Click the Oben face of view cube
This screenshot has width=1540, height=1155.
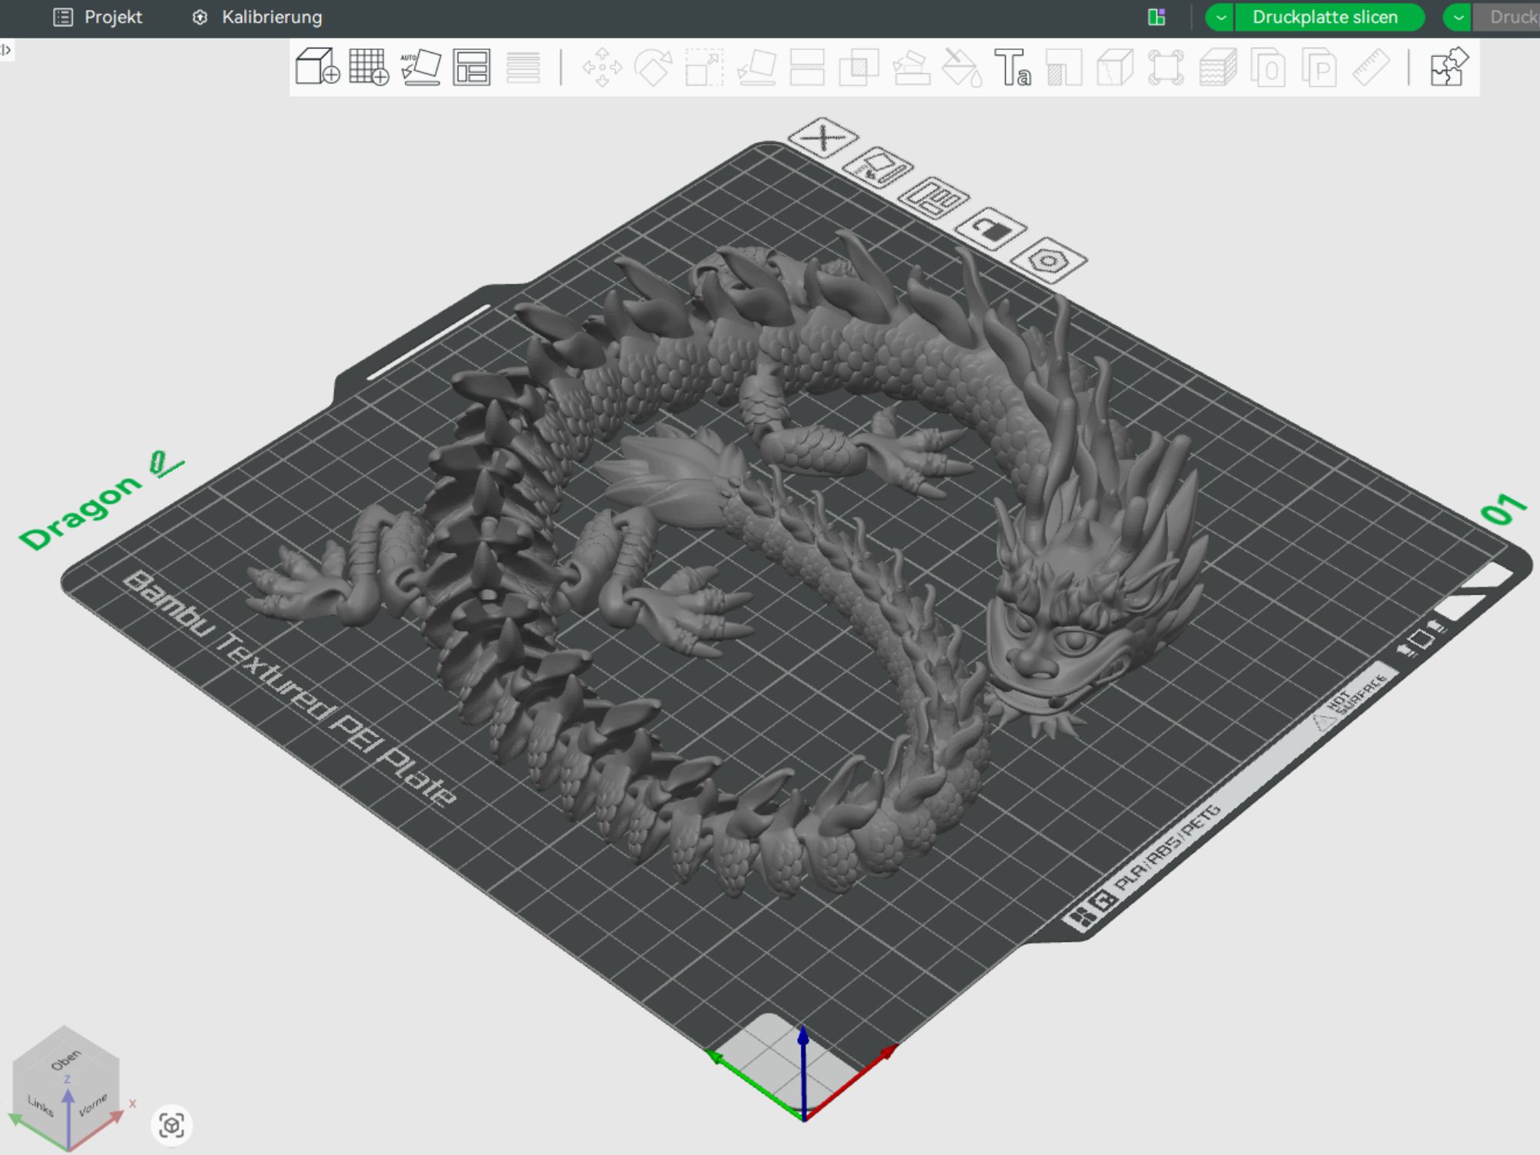click(65, 1060)
